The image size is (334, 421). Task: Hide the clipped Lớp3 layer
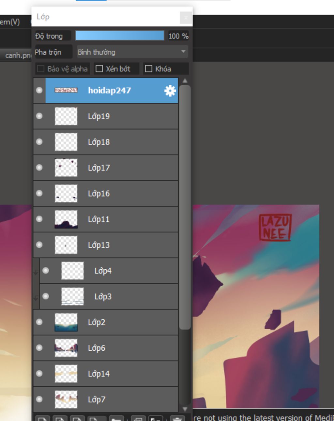click(x=46, y=296)
